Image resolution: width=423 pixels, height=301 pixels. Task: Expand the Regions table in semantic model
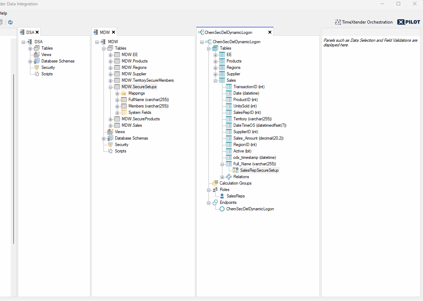click(215, 68)
